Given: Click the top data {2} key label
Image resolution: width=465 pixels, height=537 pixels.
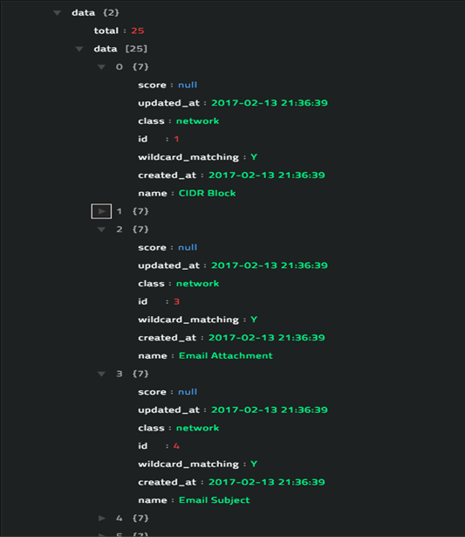Looking at the screenshot, I should [83, 13].
